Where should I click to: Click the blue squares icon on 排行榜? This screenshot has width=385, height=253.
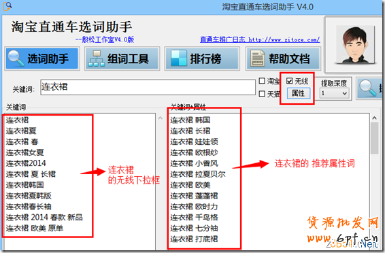179,58
